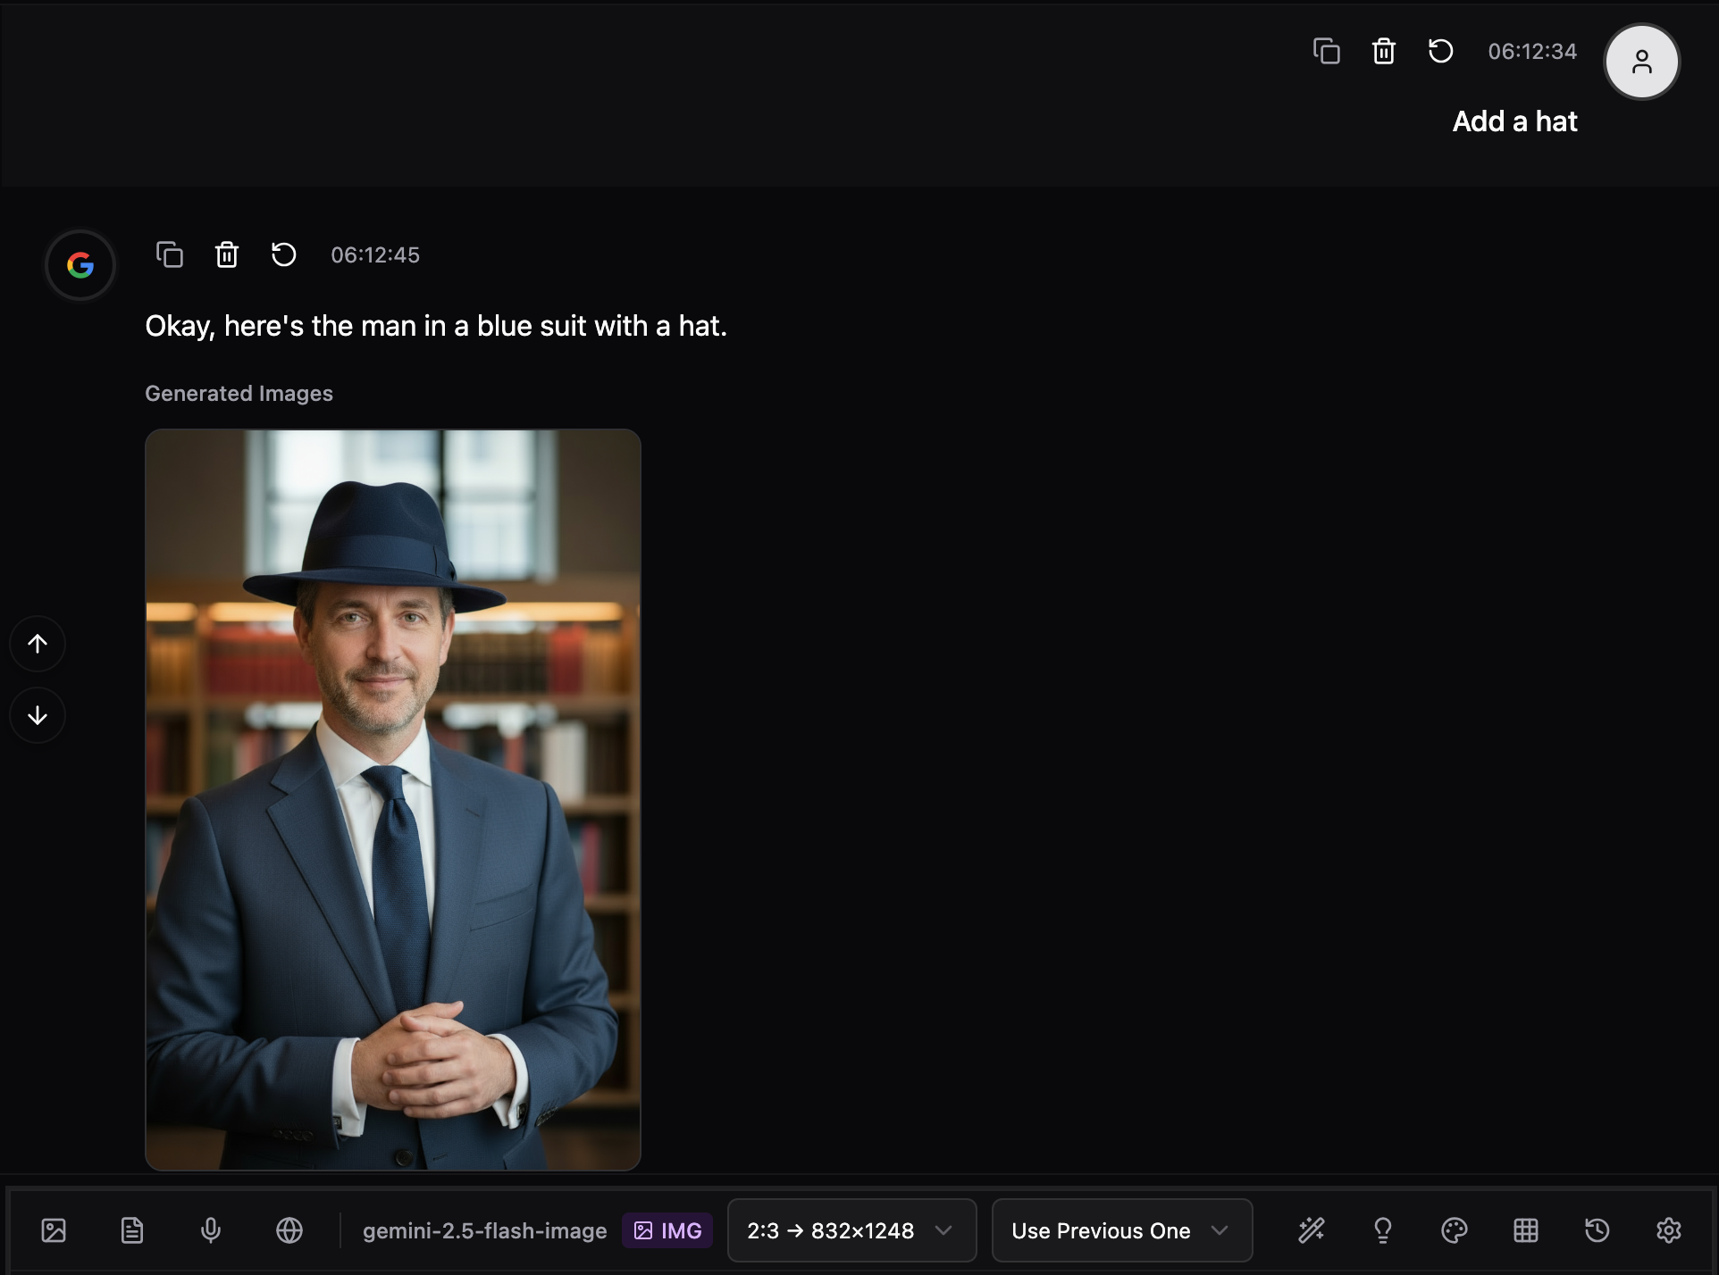The width and height of the screenshot is (1719, 1275).
Task: Open the chat history clock icon
Action: point(1597,1230)
